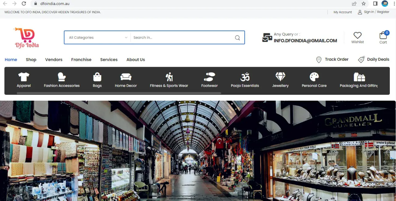Viewport: 396px width, 201px height.
Task: Open Pooja Essentials Om icon
Action: click(x=245, y=77)
